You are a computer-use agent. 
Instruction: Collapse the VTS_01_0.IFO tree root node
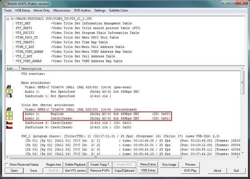coord(8,19)
